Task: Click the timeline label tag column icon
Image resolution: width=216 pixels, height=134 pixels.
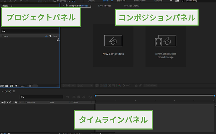Action: [x=16, y=102]
